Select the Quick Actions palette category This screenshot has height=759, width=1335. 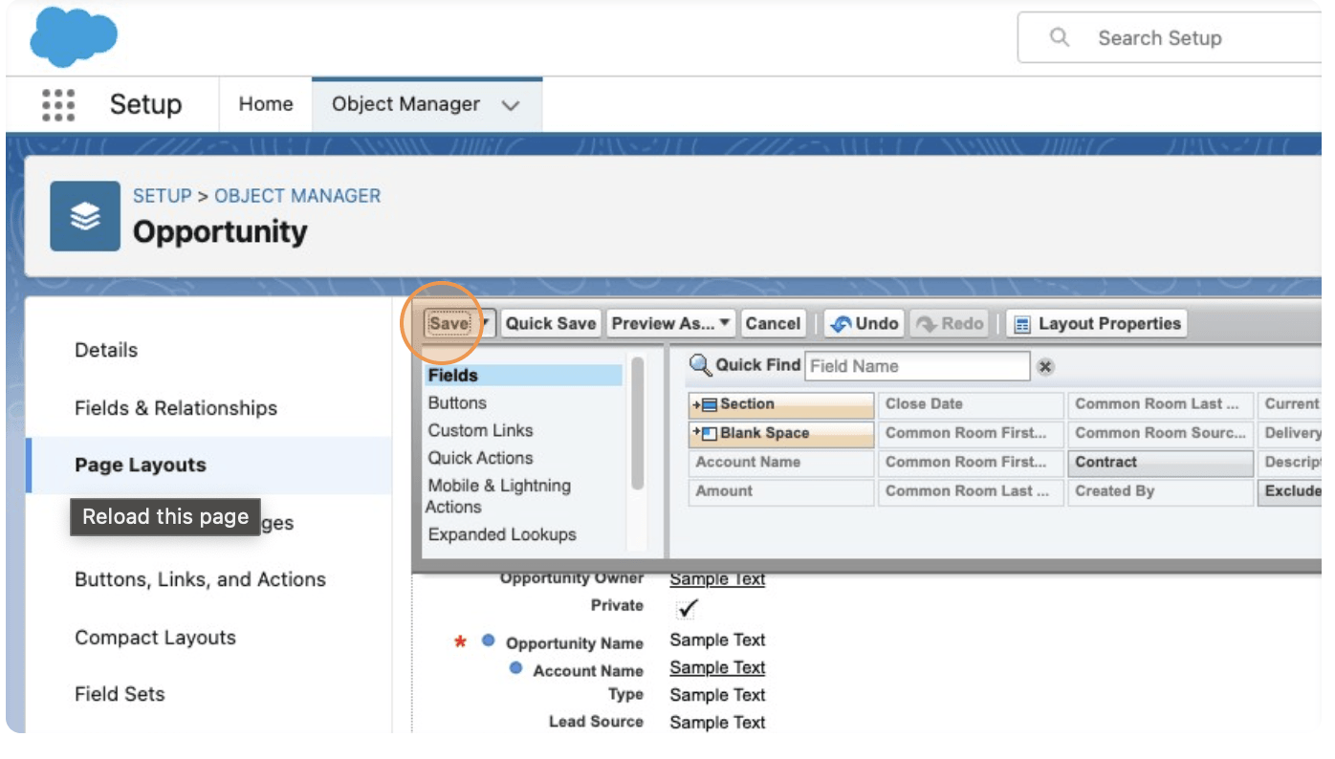[x=480, y=458]
